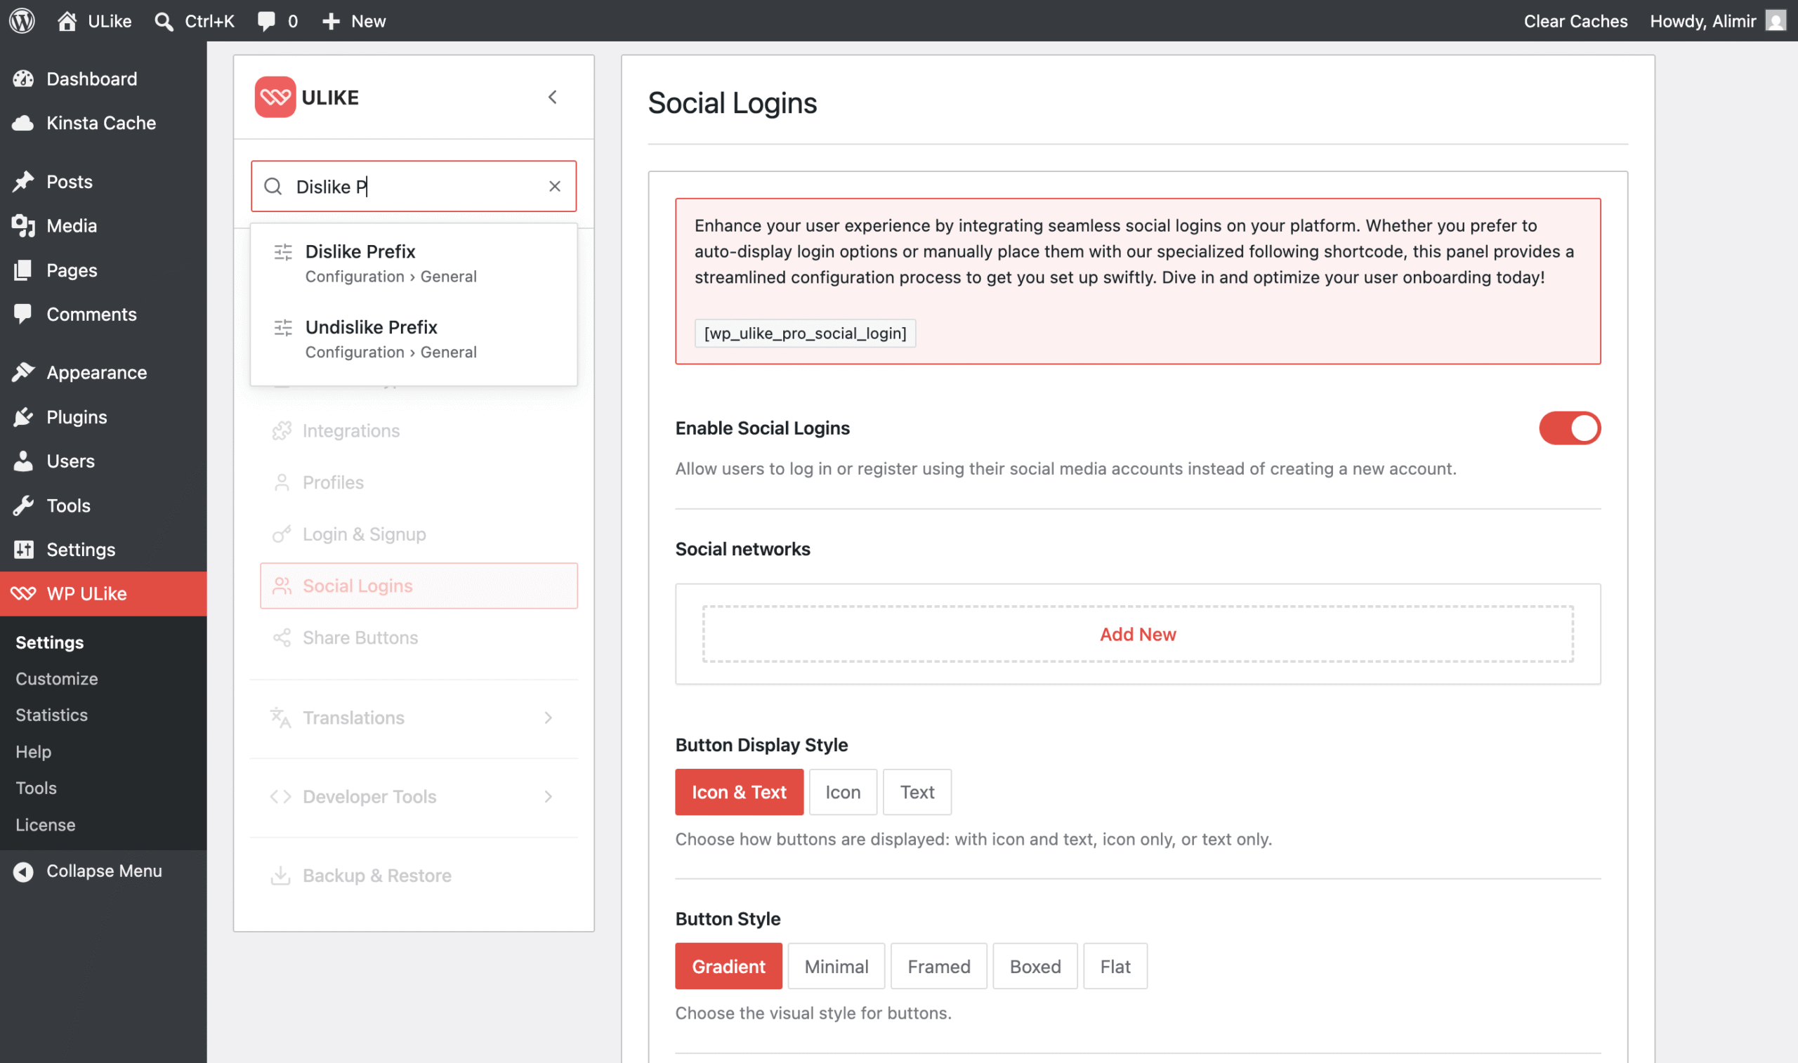This screenshot has width=1798, height=1063.
Task: Select Undislike Prefix search result
Action: (x=413, y=339)
